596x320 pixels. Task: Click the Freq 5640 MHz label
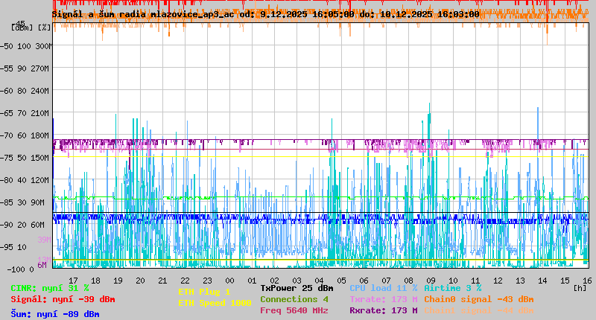tap(294, 310)
